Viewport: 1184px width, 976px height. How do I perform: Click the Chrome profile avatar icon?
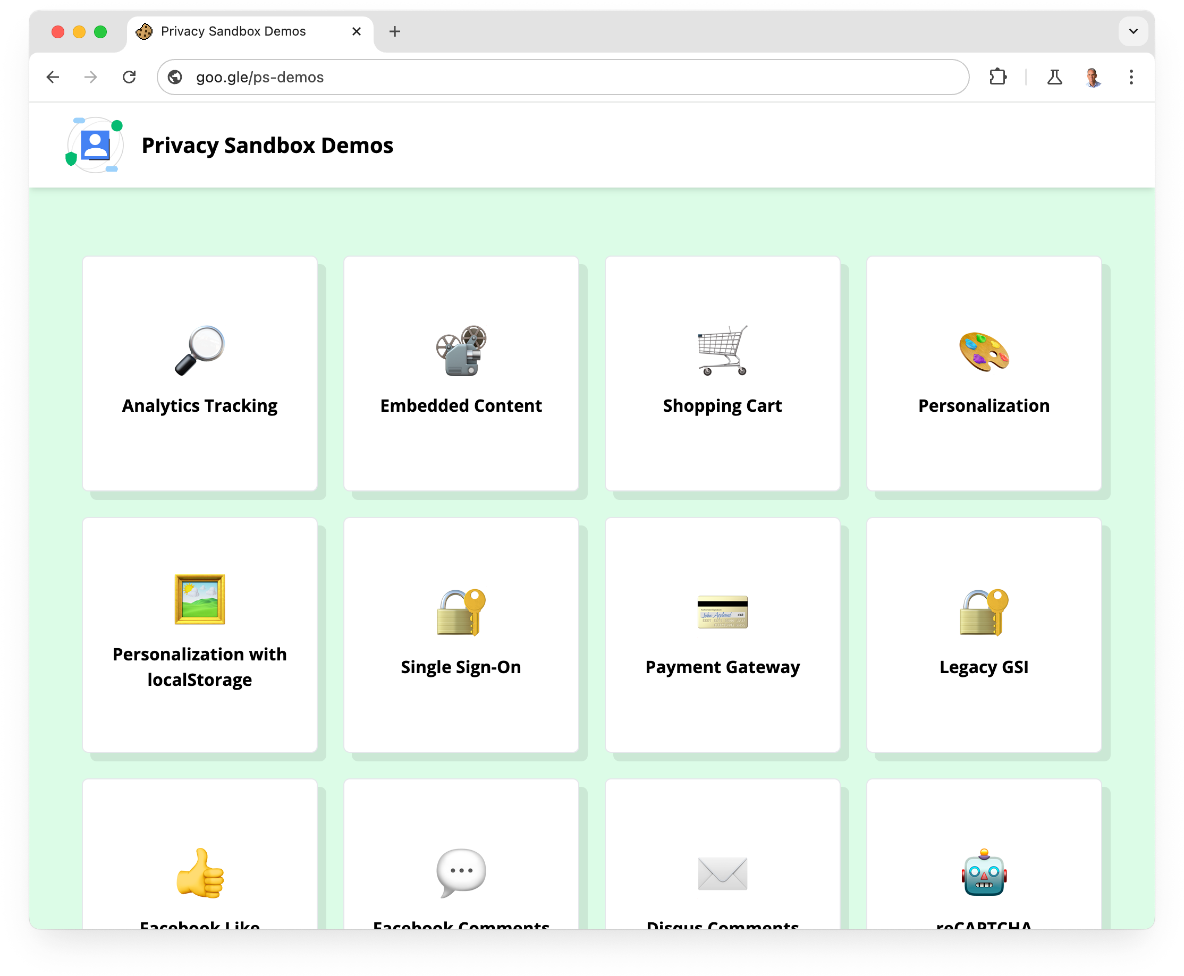1093,78
